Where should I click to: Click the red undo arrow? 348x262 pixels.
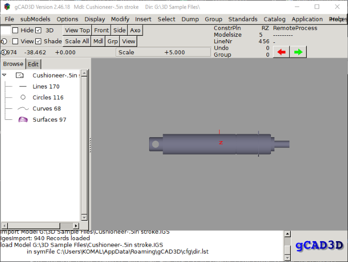[281, 52]
